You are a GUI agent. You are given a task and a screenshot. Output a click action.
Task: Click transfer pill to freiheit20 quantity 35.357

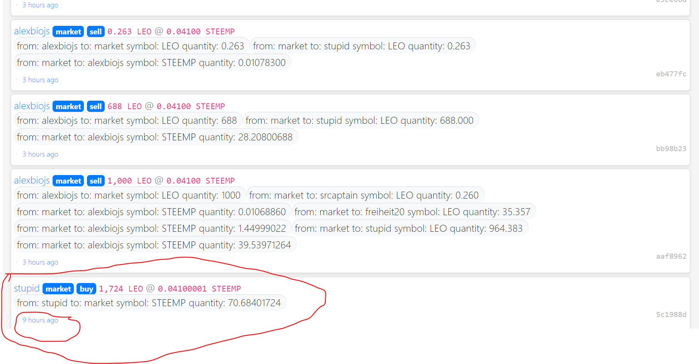[x=412, y=212]
